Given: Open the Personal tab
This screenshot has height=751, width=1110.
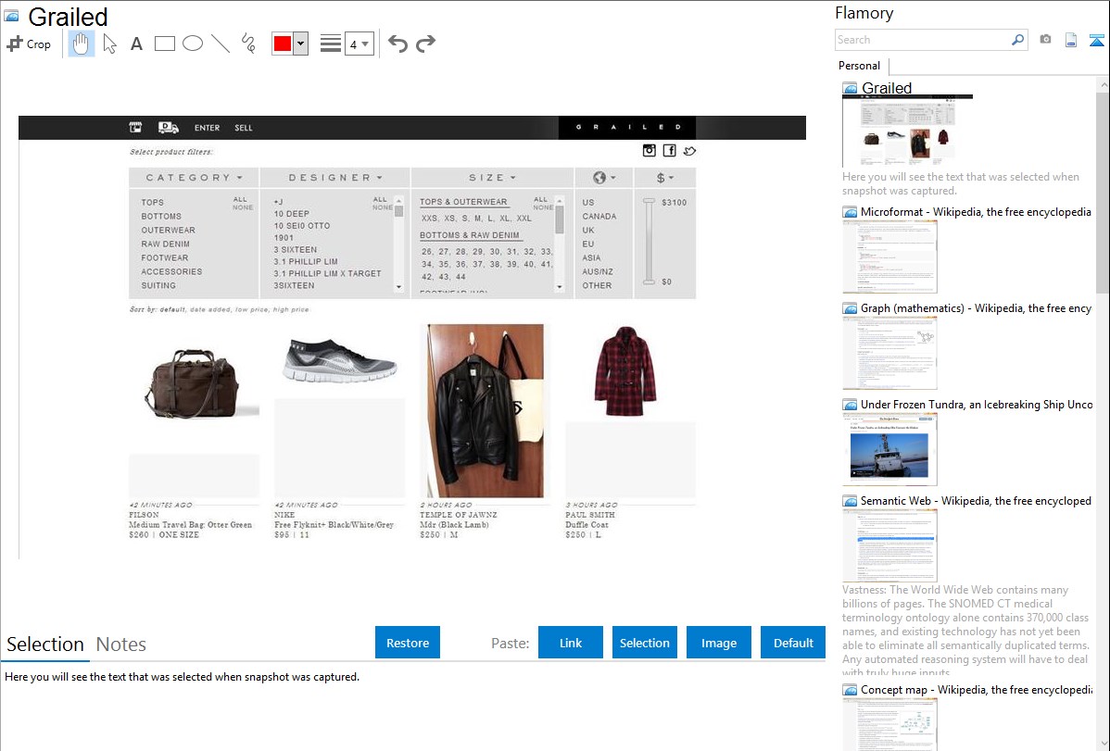Looking at the screenshot, I should 859,66.
